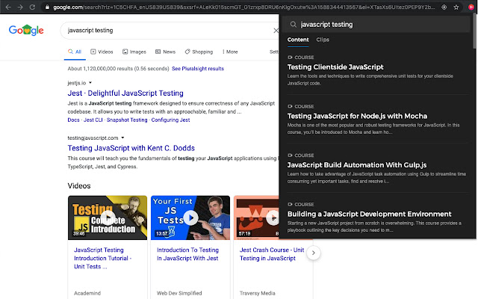Show next videos with the carousel arrow
This screenshot has height=299, width=478.
tap(314, 253)
